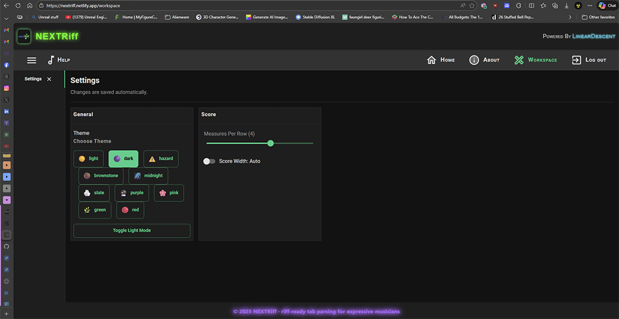This screenshot has width=619, height=319.
Task: Expand the bookmarks overflow chevron
Action: coord(570,17)
